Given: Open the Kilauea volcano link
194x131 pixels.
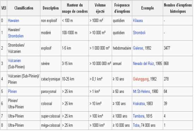Looking at the screenshot, I should click(138, 20).
